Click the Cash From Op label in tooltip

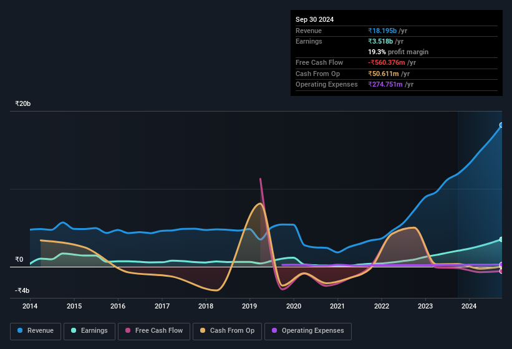click(x=317, y=74)
